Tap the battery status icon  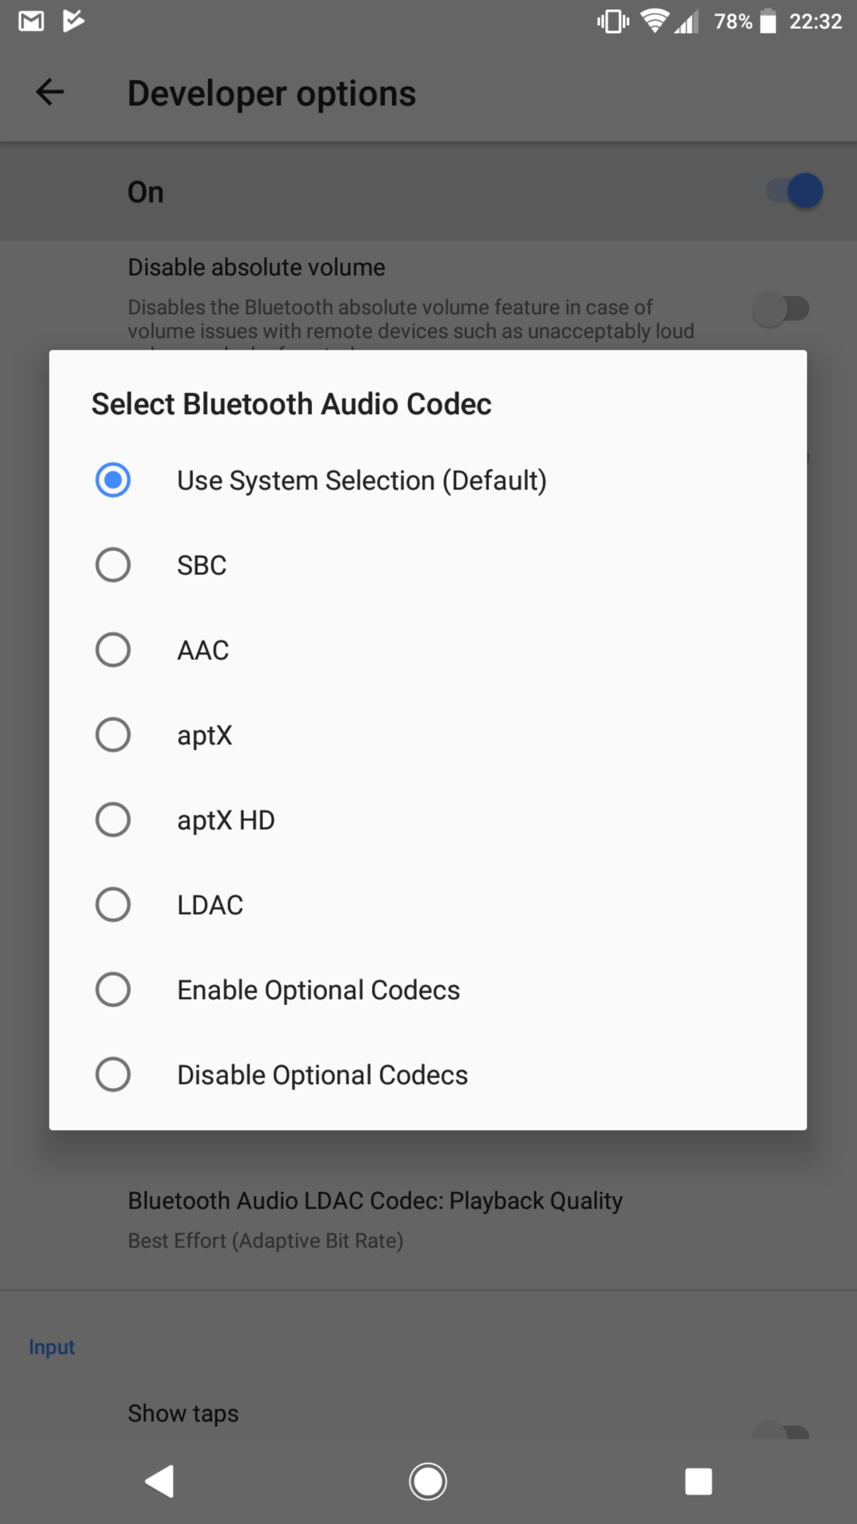click(768, 21)
